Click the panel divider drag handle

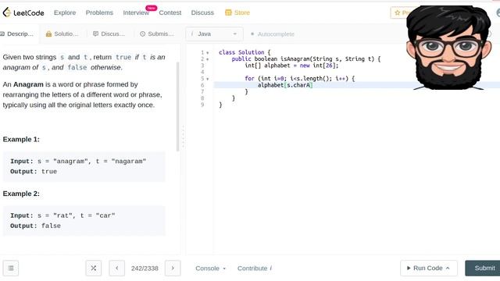point(183,137)
